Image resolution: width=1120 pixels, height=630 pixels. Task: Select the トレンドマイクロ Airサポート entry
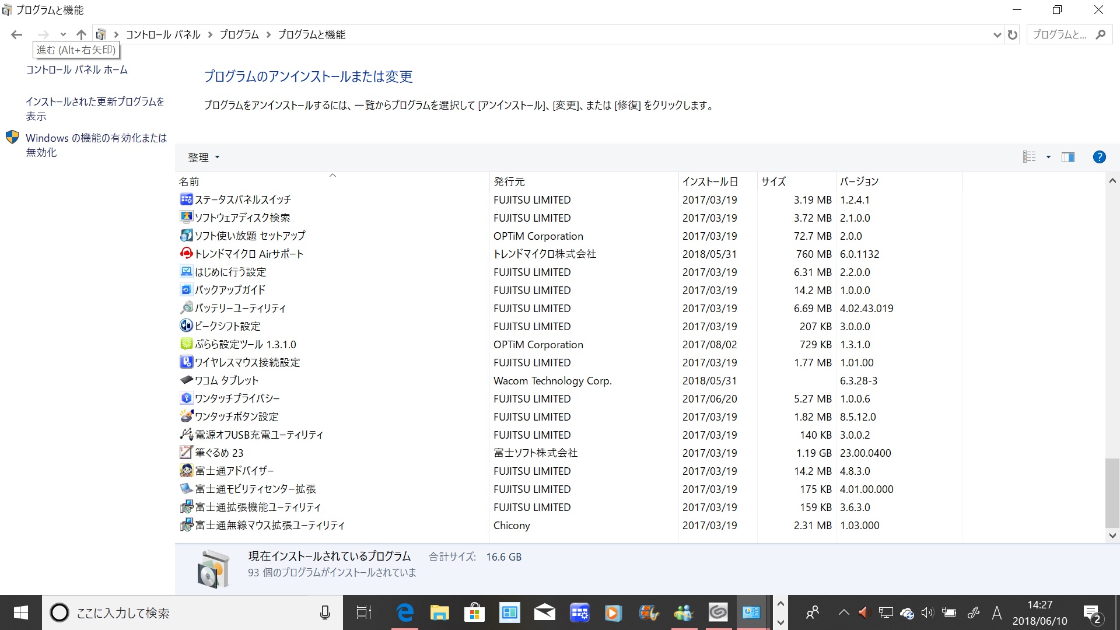pyautogui.click(x=249, y=254)
